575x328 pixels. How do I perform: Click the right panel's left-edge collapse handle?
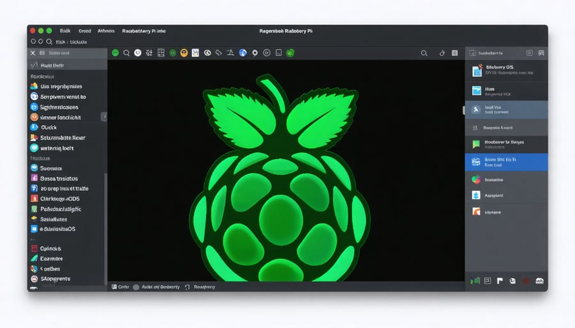click(x=464, y=110)
